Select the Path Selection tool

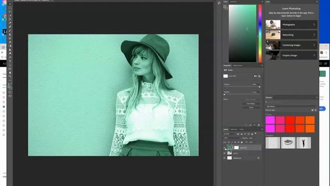10,65
